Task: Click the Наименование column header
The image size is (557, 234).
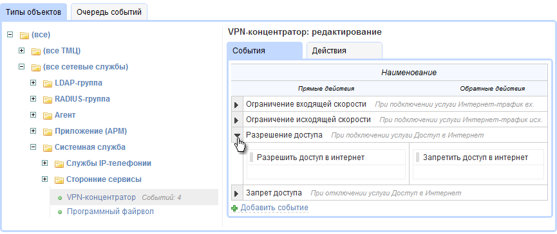Action: pos(409,73)
